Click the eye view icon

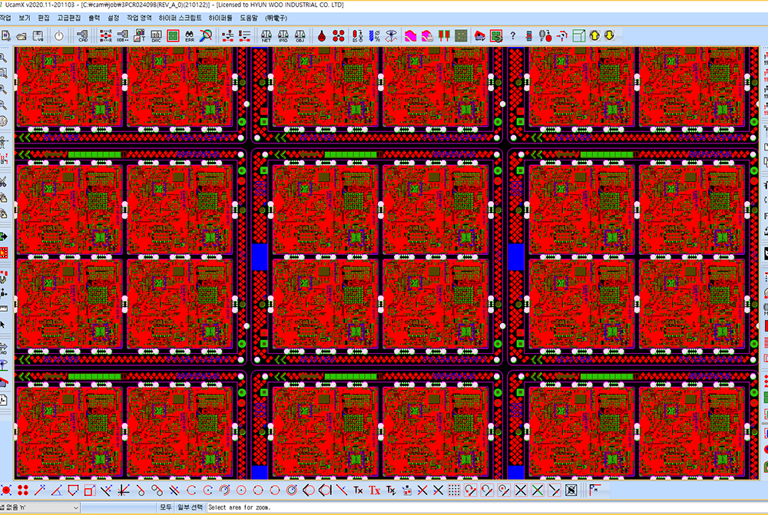click(x=391, y=36)
